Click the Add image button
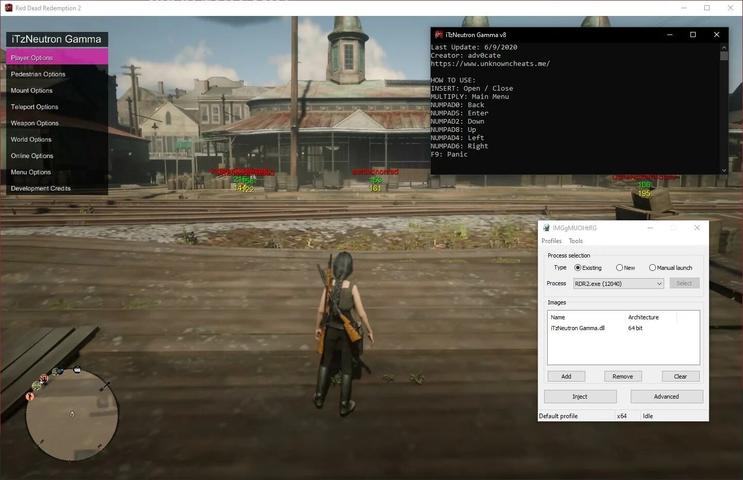The height and width of the screenshot is (480, 743). 566,376
